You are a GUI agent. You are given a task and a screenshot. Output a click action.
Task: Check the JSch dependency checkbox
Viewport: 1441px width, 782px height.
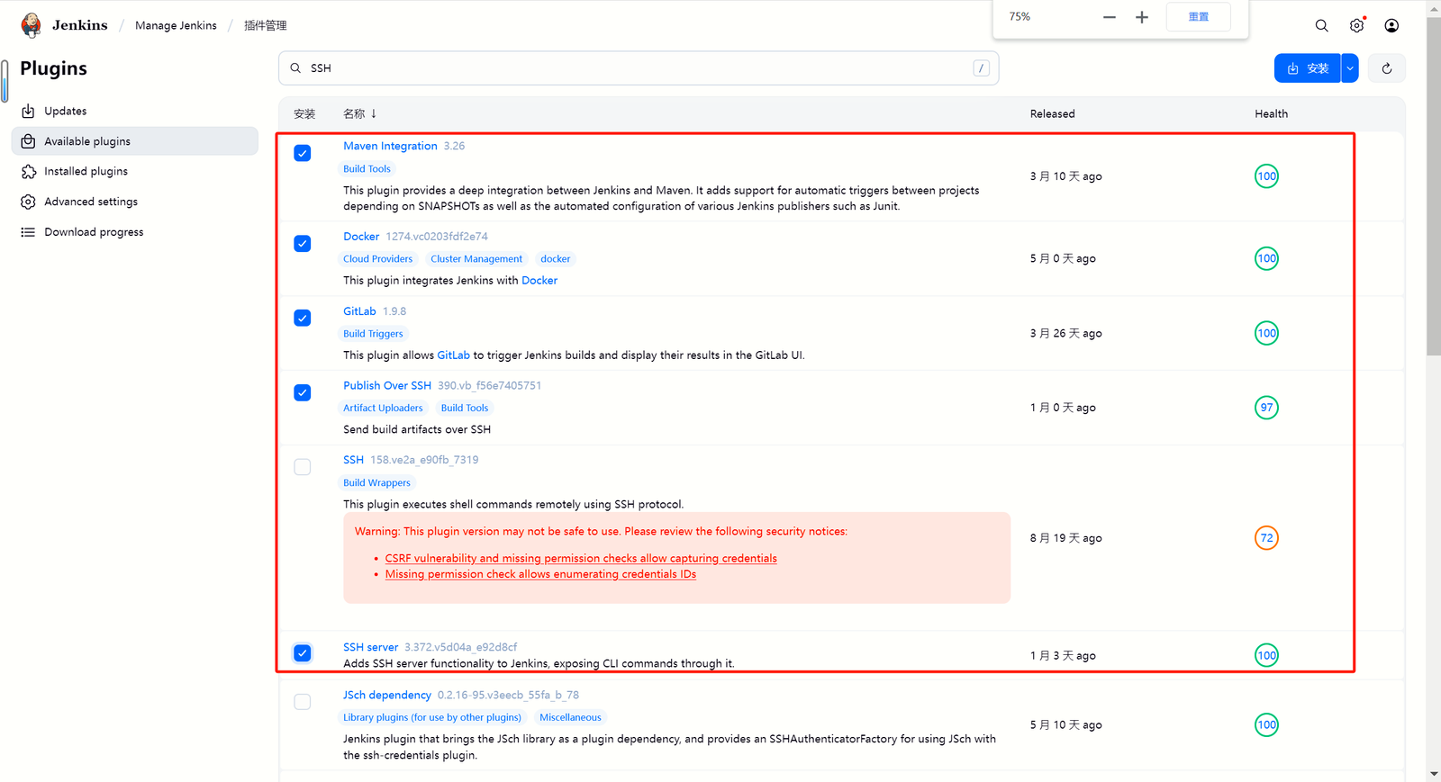[x=303, y=702]
